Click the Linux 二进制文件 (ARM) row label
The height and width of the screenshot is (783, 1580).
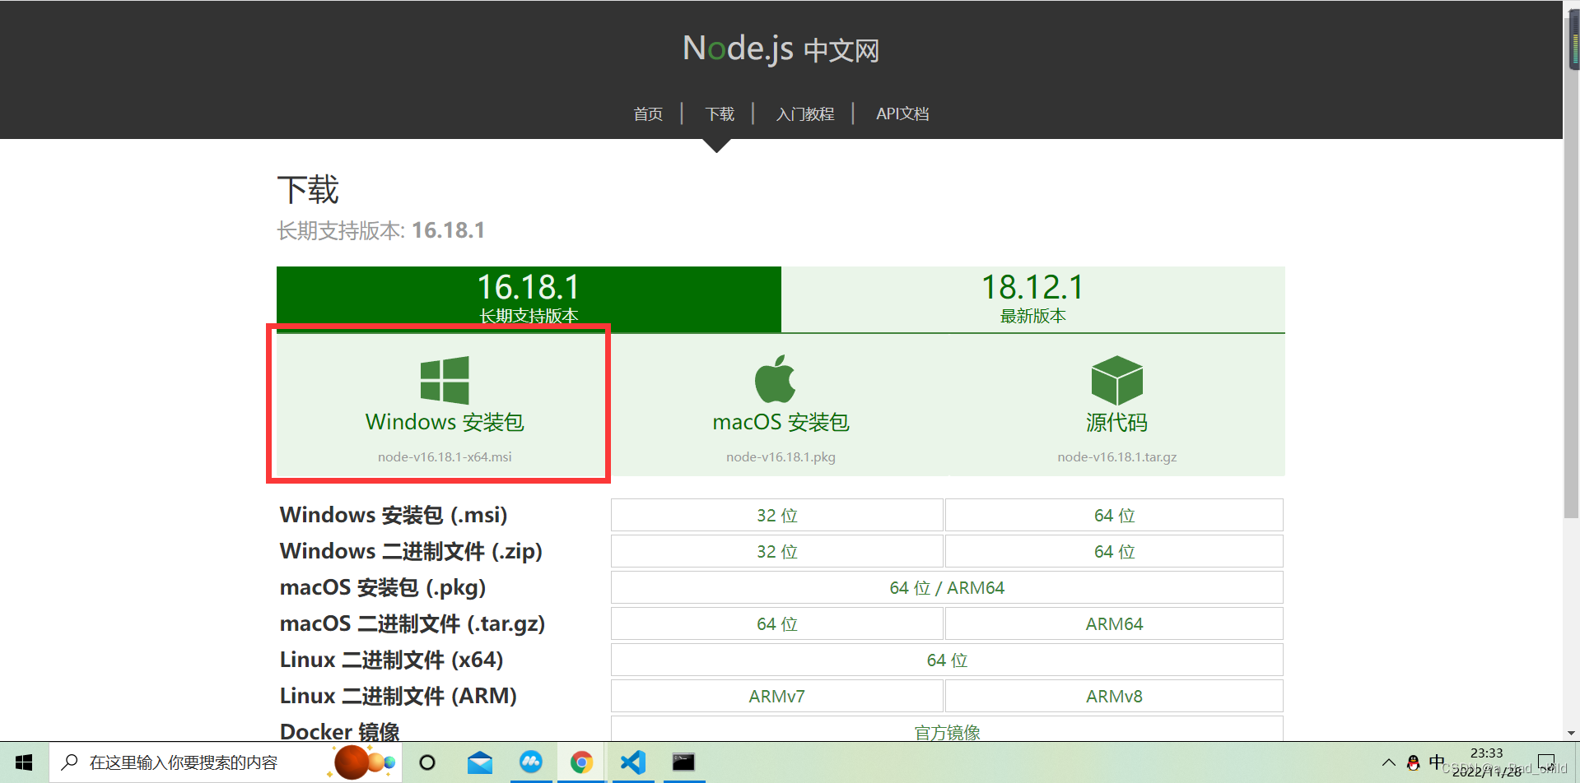click(398, 696)
